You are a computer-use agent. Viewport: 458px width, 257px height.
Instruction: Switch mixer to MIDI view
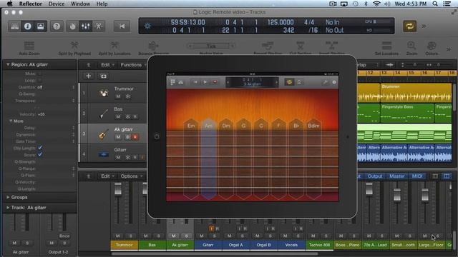click(x=417, y=176)
